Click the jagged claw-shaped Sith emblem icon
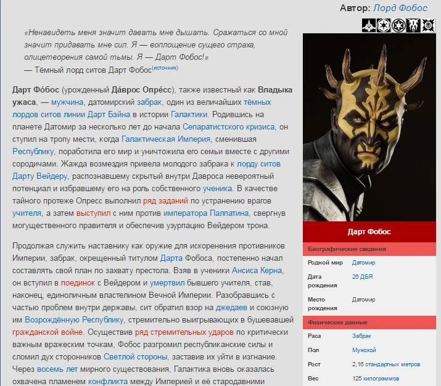This screenshot has width=441, height=386. pyautogui.click(x=413, y=25)
